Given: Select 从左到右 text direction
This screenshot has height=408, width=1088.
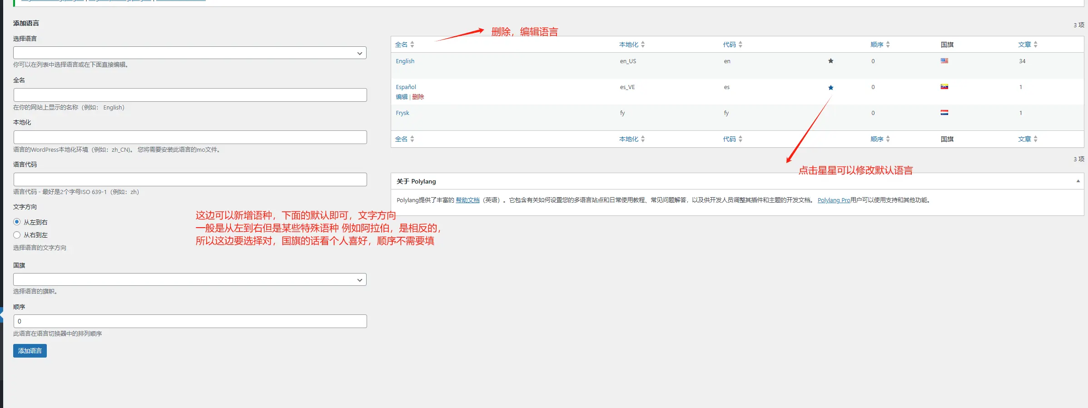Looking at the screenshot, I should (x=17, y=222).
